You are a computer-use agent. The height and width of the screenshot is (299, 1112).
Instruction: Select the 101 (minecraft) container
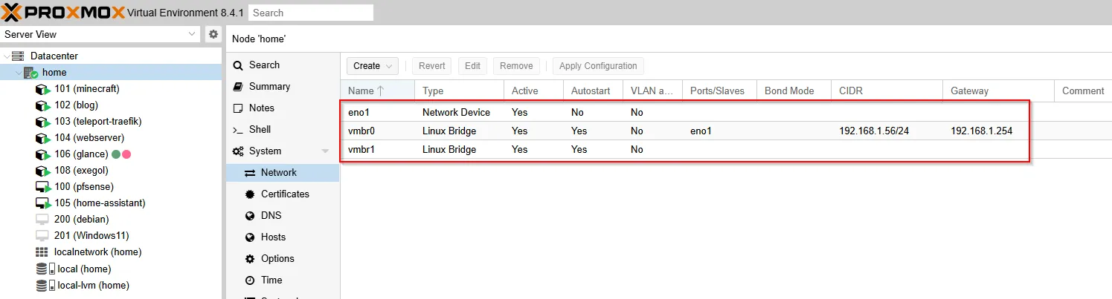coord(86,89)
